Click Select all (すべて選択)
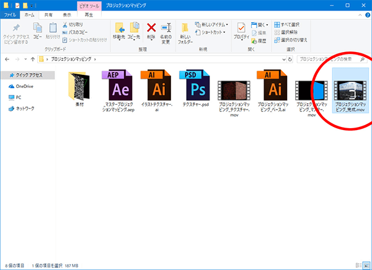This screenshot has width=372, height=270. pyautogui.click(x=286, y=25)
